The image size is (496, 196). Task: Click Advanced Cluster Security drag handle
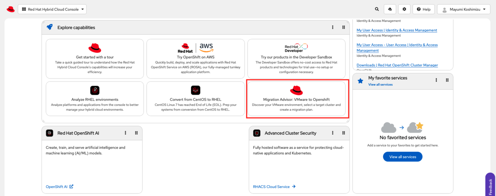pos(343,133)
